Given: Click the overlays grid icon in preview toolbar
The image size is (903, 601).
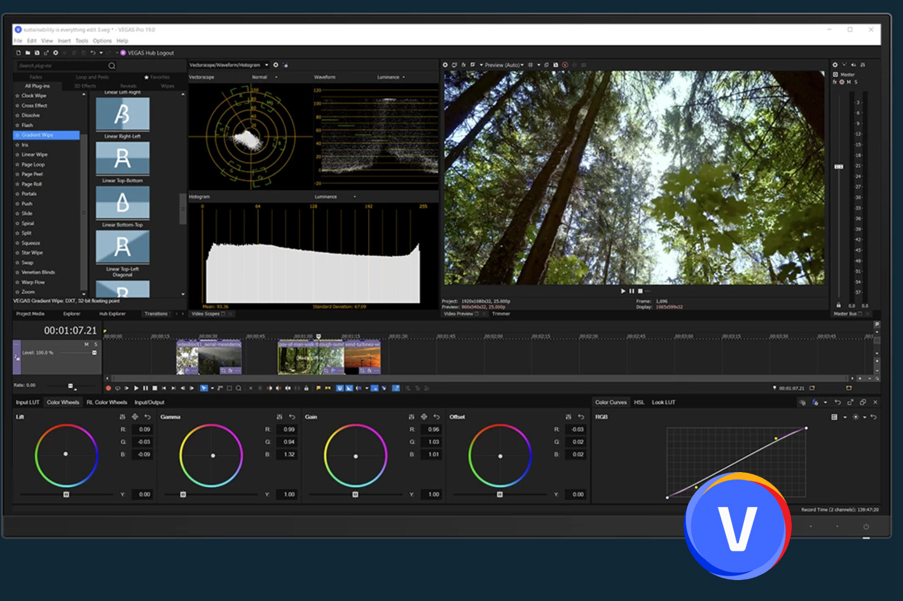Looking at the screenshot, I should [530, 65].
